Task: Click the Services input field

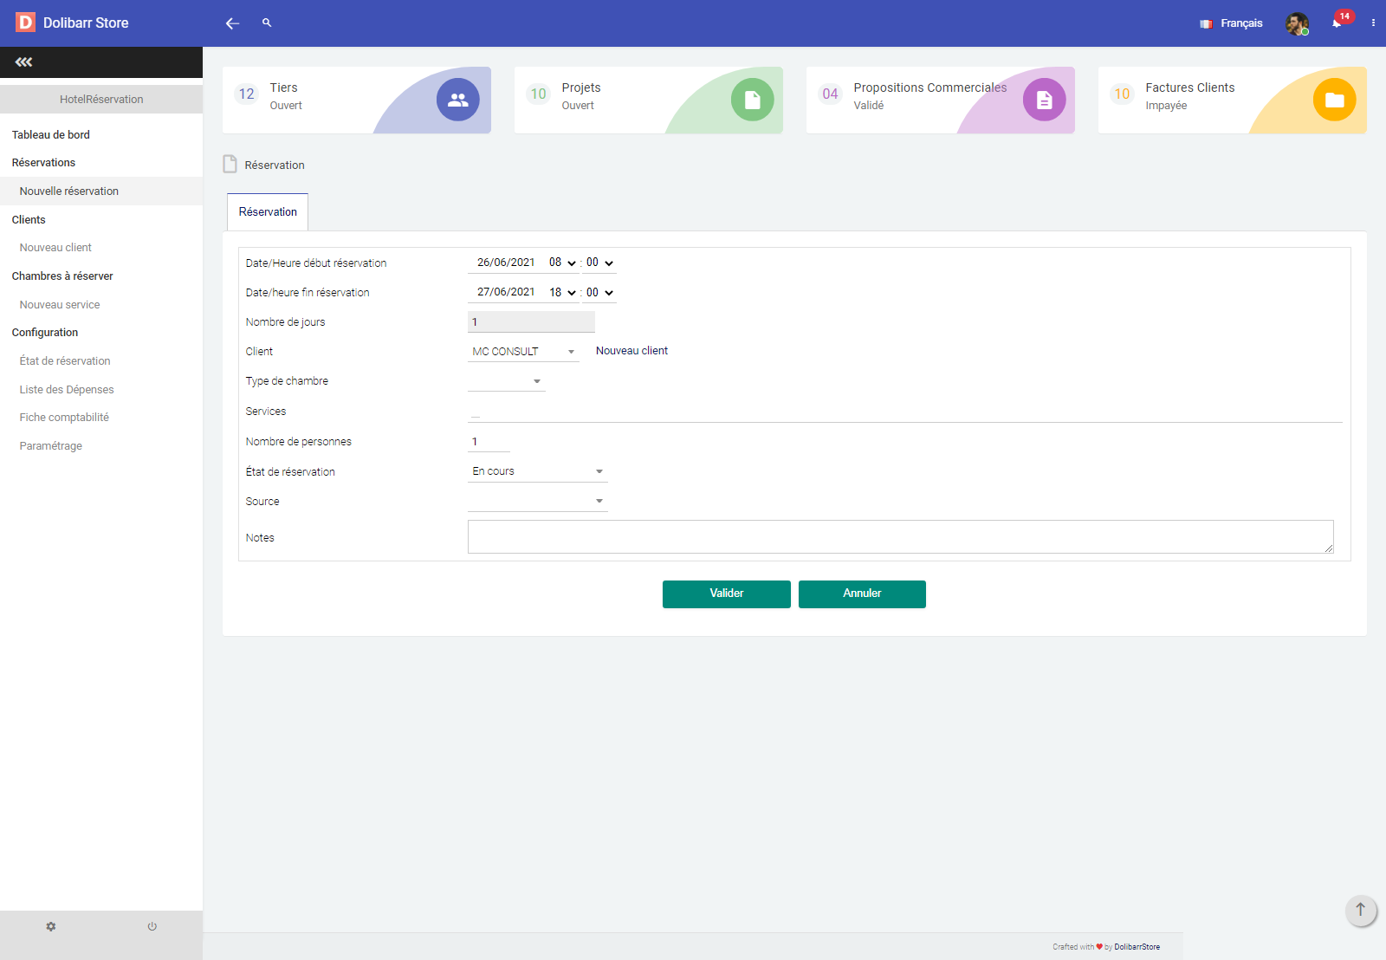Action: pos(904,412)
